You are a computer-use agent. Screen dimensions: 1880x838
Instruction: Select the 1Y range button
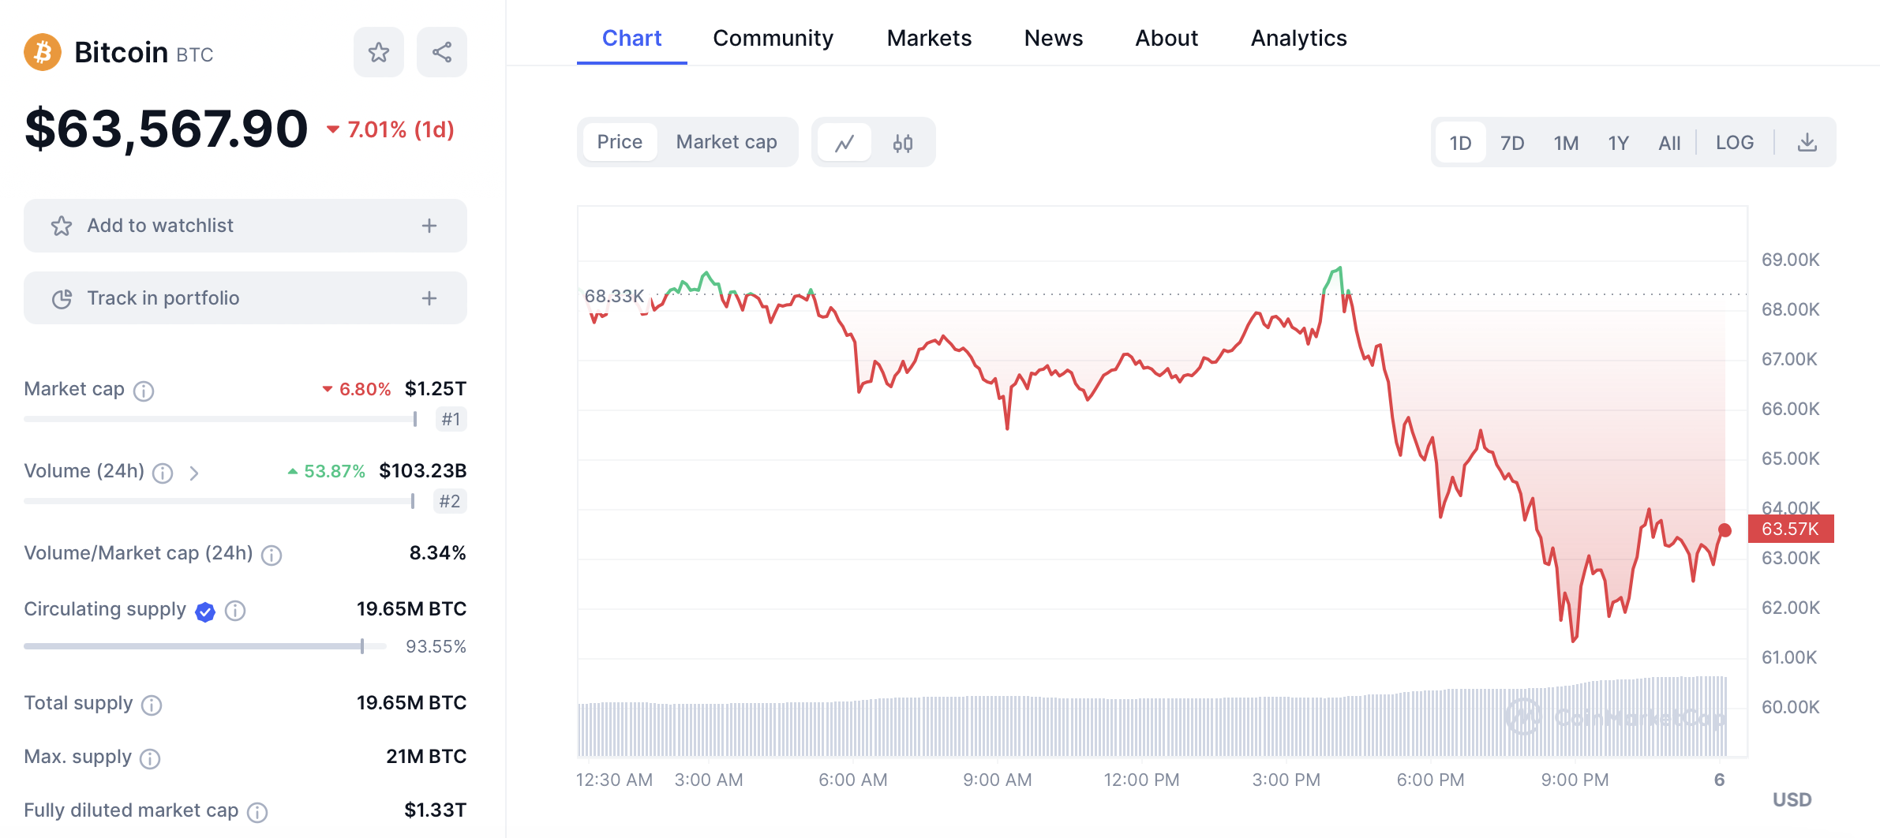(1618, 143)
